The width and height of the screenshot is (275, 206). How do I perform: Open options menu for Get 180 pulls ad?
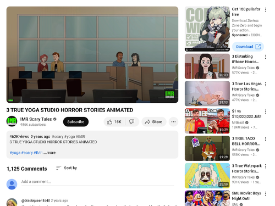tap(266, 10)
